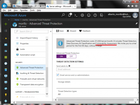This screenshot has height=105, width=140.
Task: Click the user account avatar
Action: tap(135, 15)
